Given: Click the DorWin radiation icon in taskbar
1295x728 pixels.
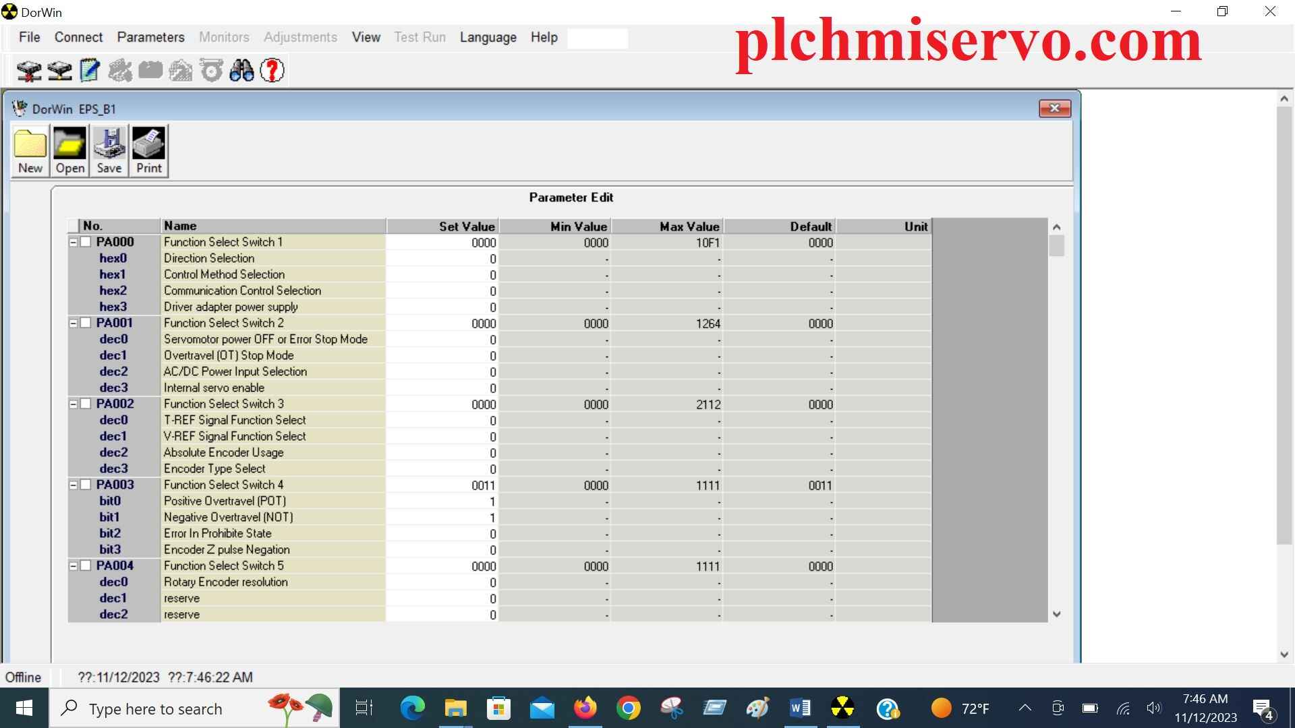Looking at the screenshot, I should [x=842, y=708].
